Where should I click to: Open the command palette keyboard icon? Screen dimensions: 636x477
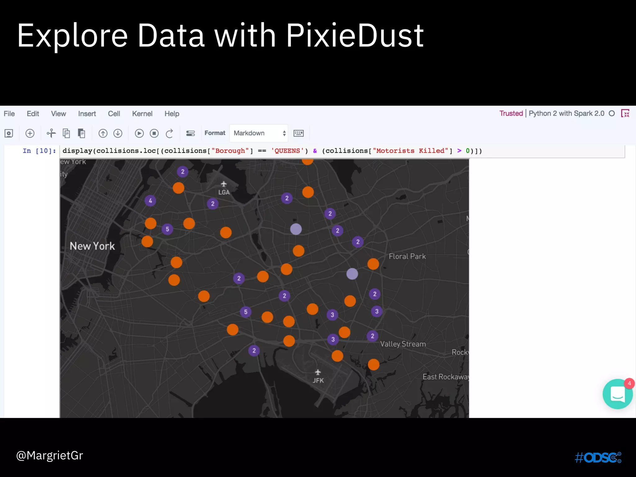299,133
